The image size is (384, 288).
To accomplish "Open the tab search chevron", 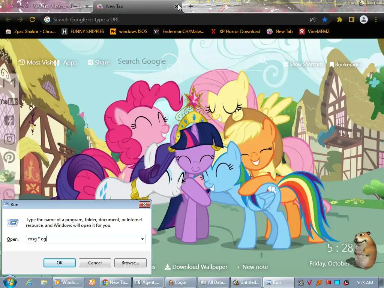I will [x=339, y=6].
